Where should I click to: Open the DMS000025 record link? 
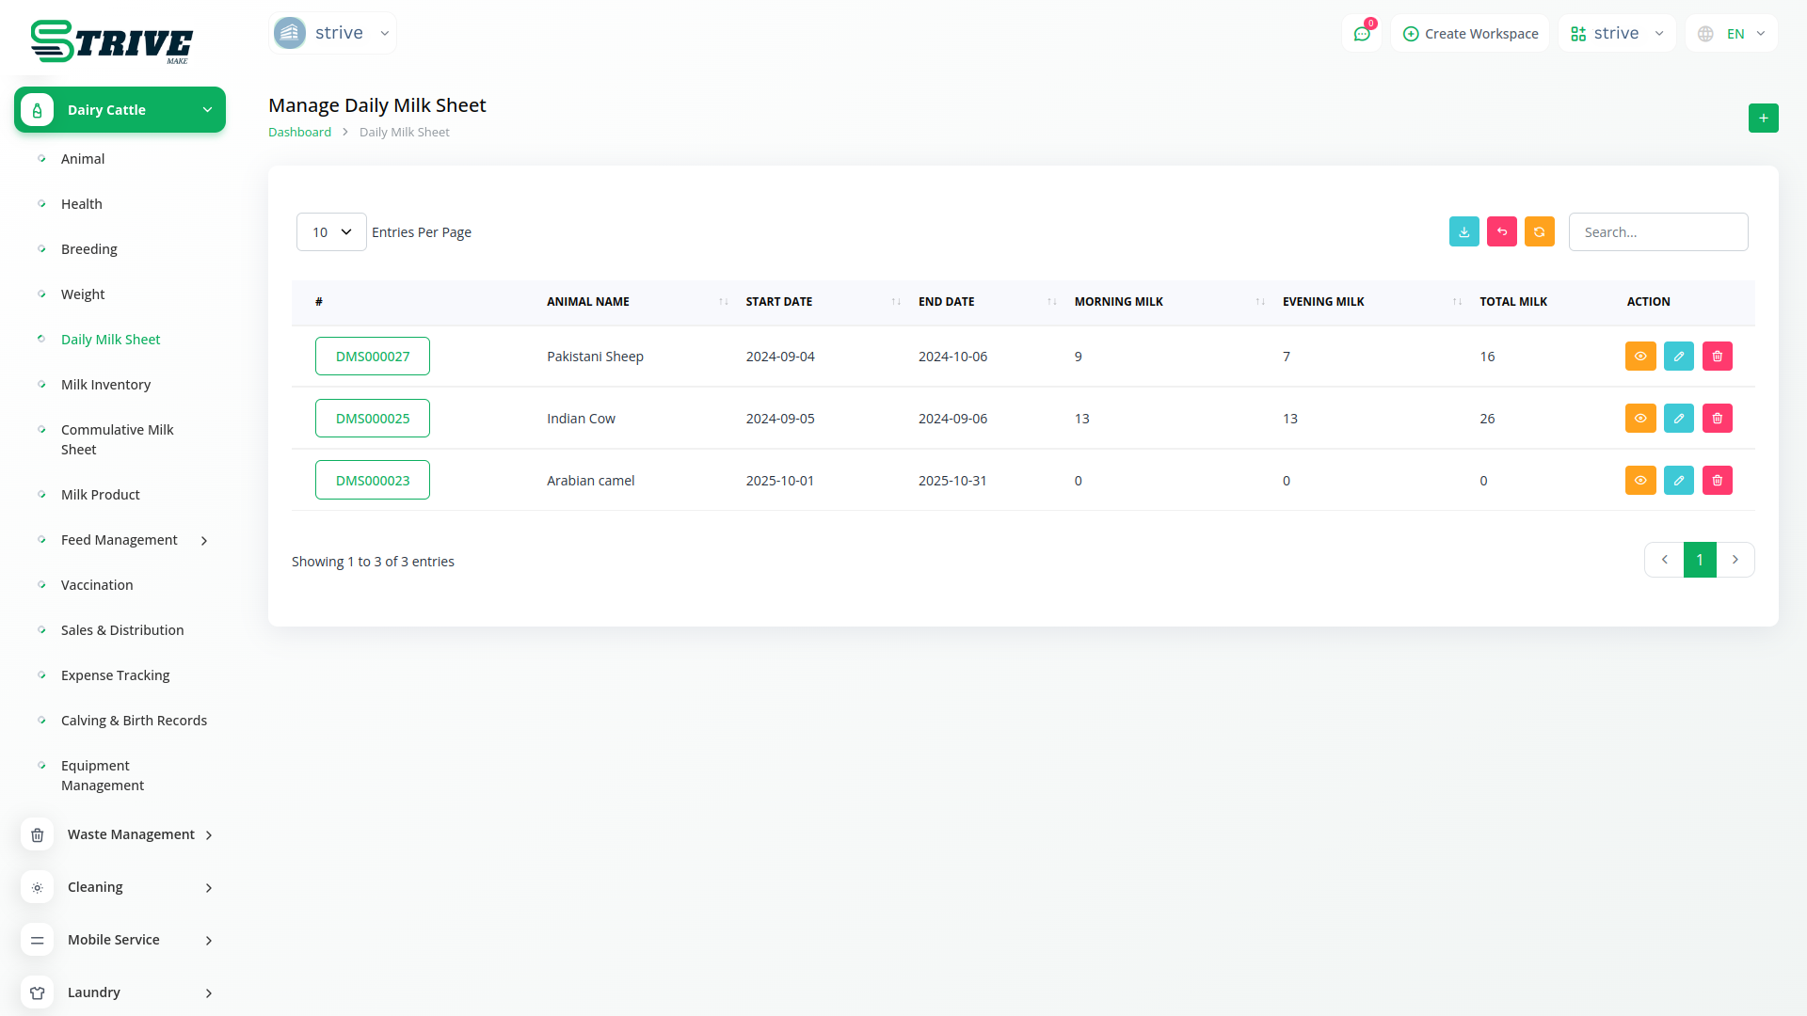coord(373,419)
